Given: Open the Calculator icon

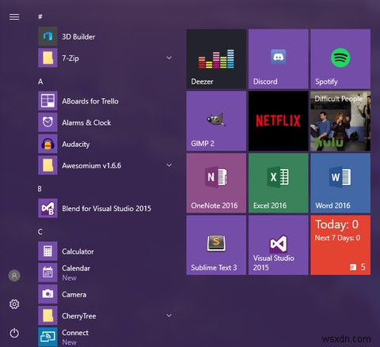Looking at the screenshot, I should click(47, 251).
